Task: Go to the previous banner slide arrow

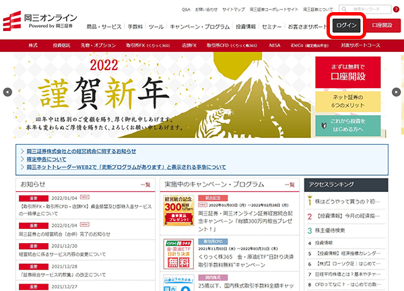Action: point(7,92)
